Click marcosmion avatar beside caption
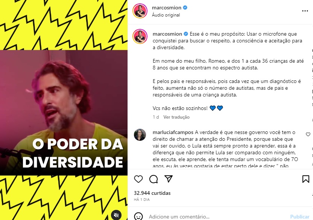Viewport: 313px width, 220px height. [140, 36]
